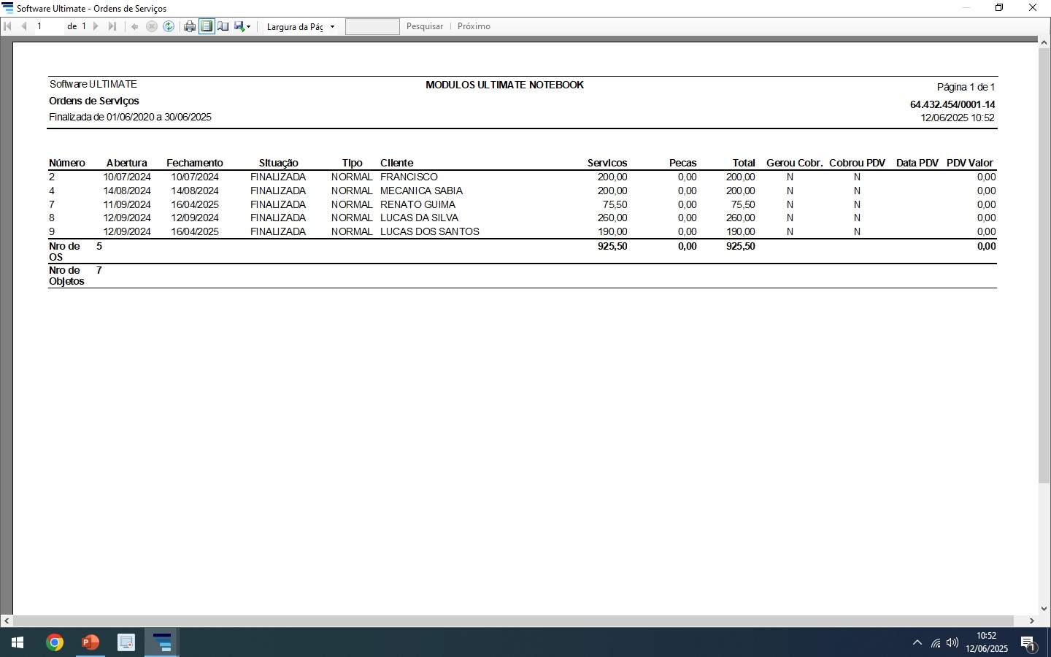
Task: Click Software Ultimate taskbar icon
Action: 162,642
